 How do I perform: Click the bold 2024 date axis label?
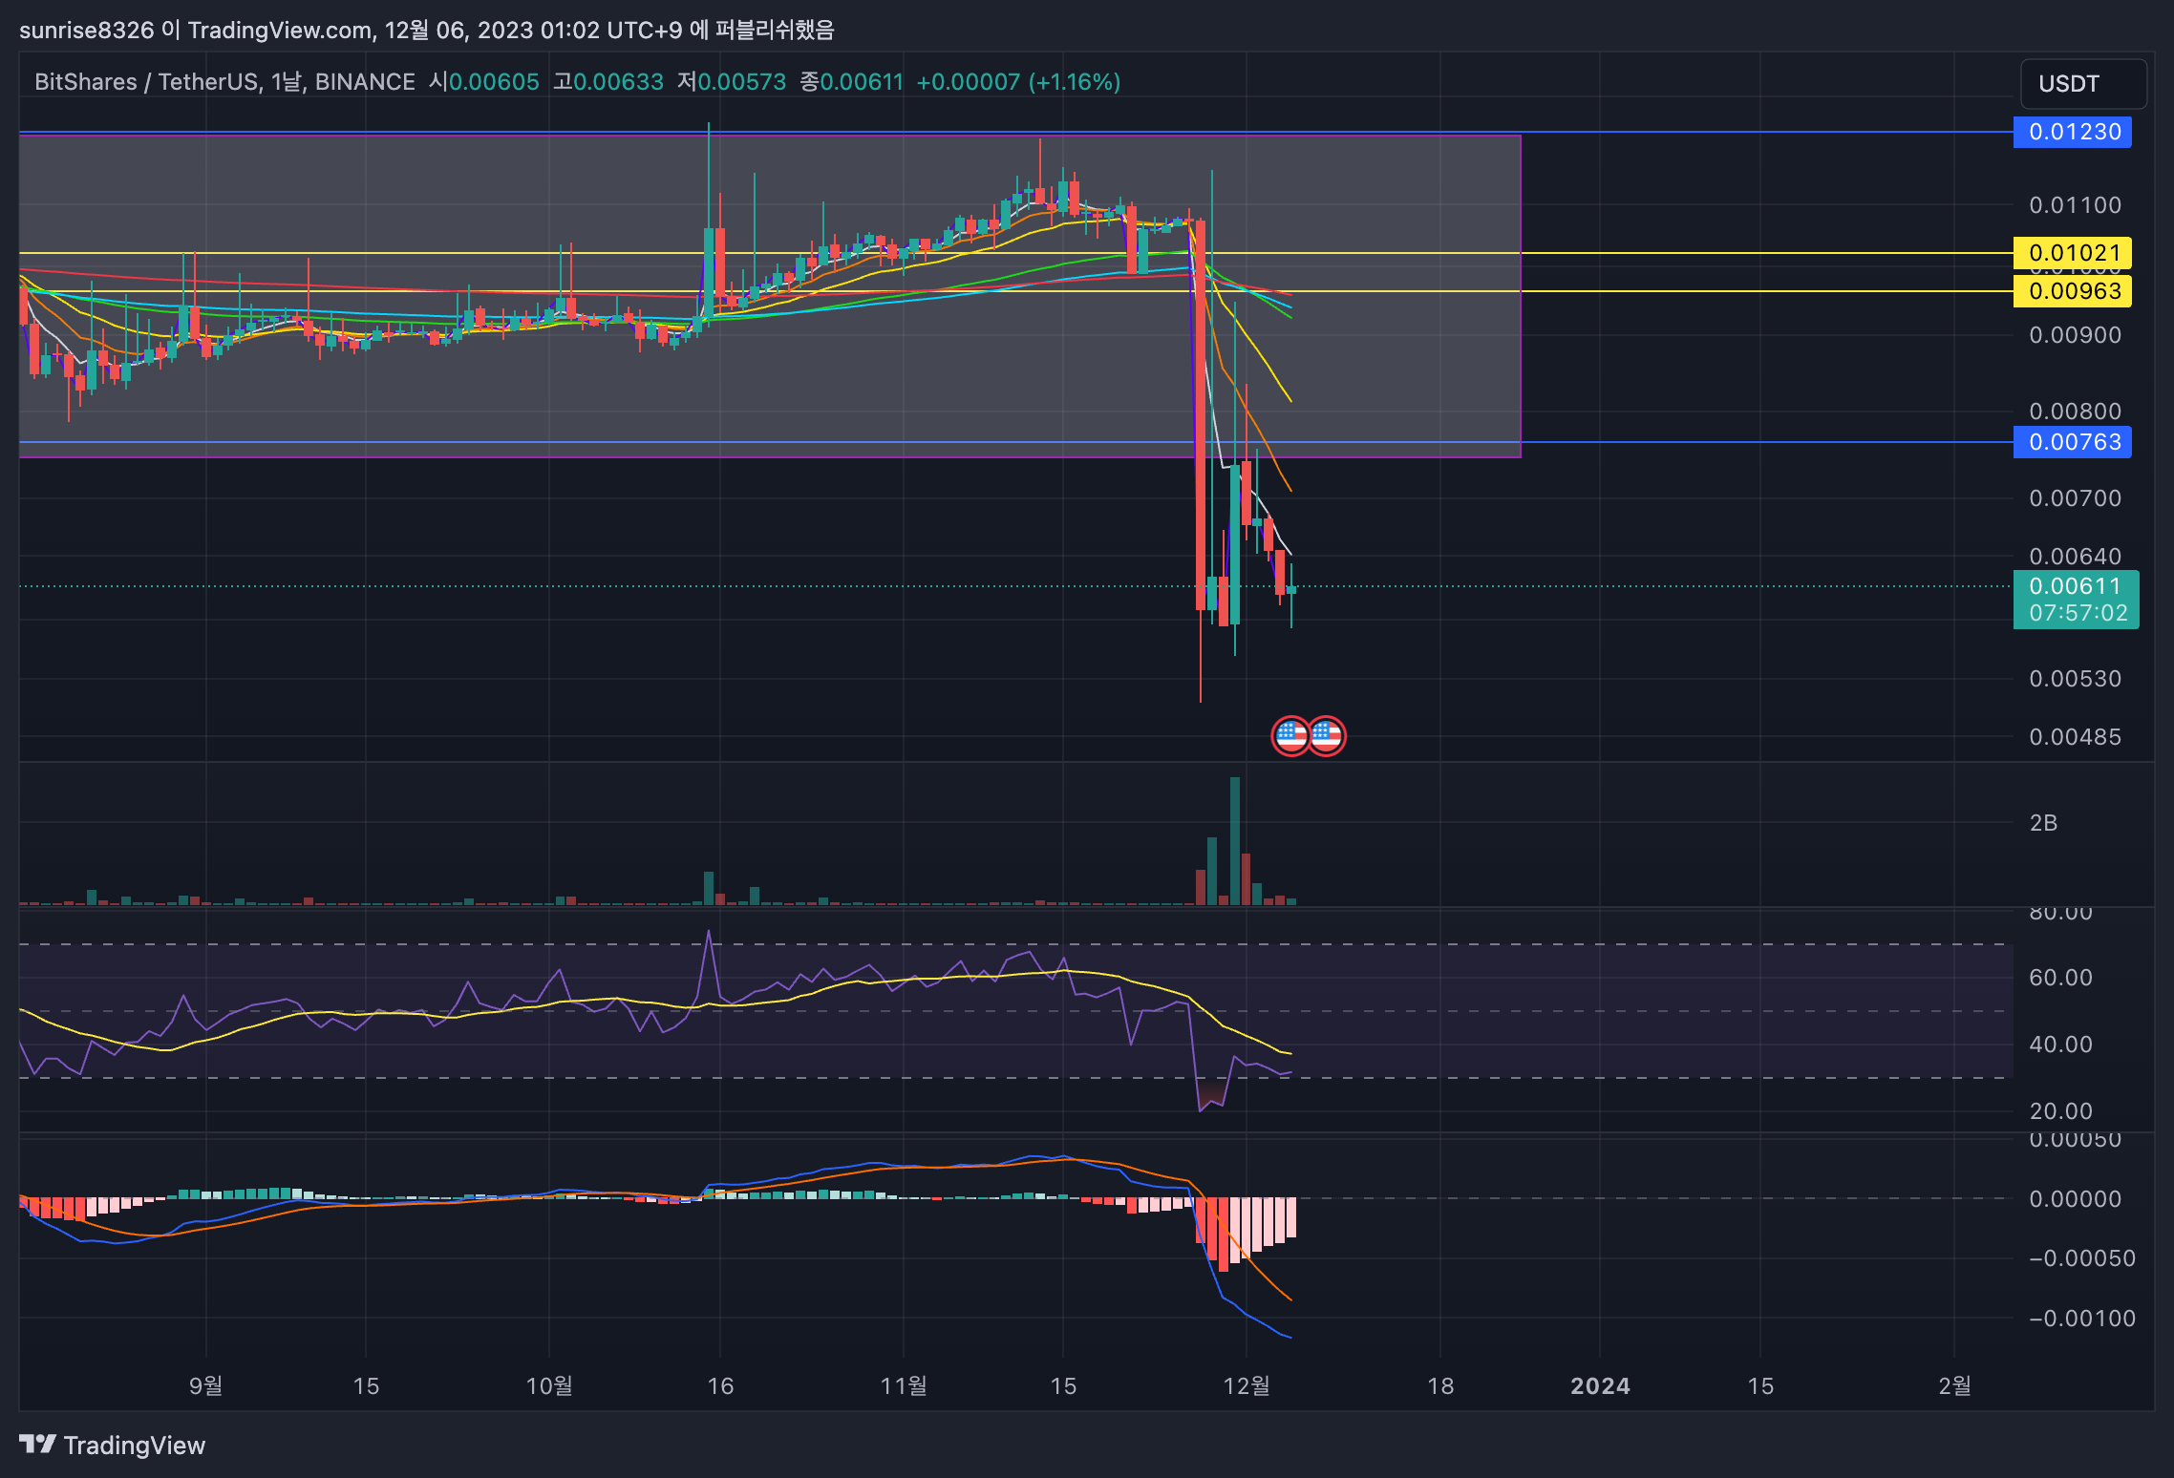tap(1600, 1385)
